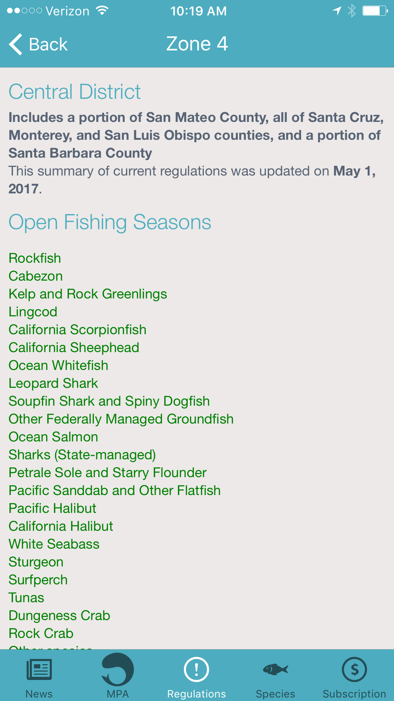The height and width of the screenshot is (701, 394).
Task: Tap the News newspaper icon
Action: (x=39, y=669)
